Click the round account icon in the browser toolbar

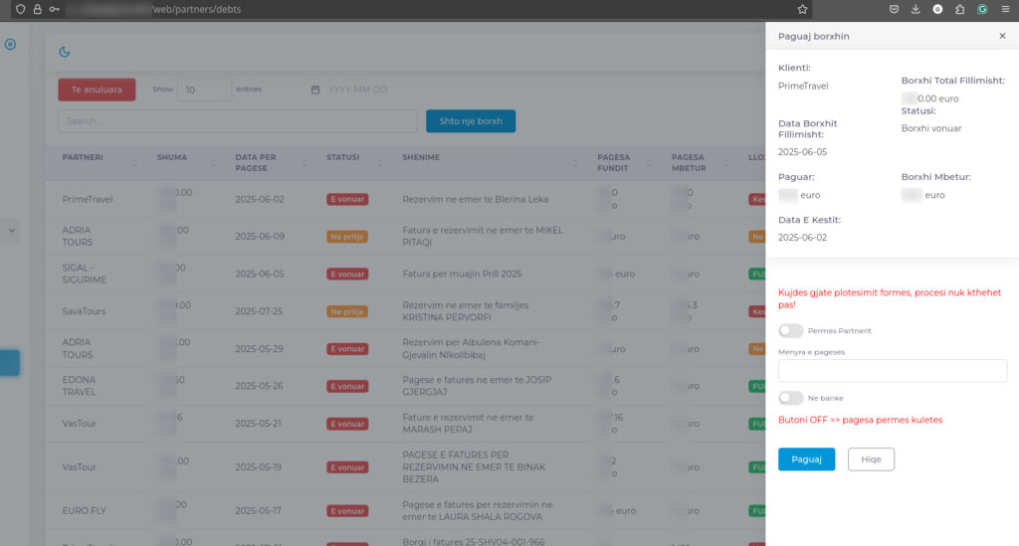pyautogui.click(x=937, y=9)
